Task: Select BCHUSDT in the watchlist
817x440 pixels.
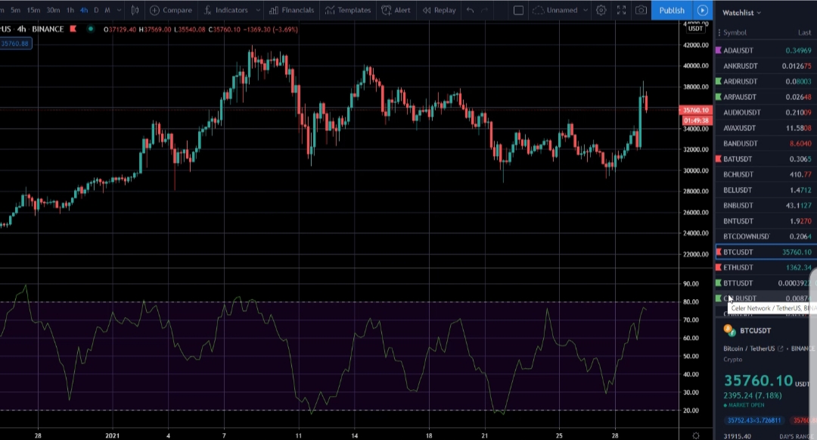Action: point(766,174)
